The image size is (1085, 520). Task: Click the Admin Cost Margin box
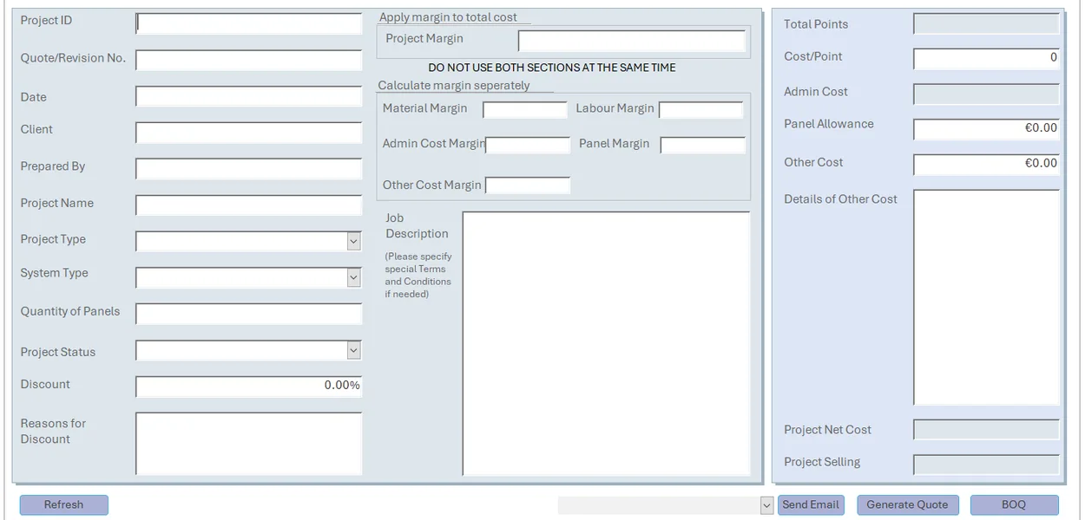click(528, 145)
